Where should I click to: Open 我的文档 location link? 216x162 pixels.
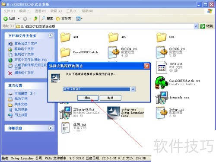[21, 99]
